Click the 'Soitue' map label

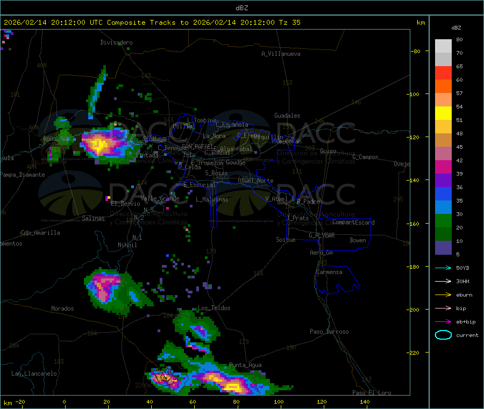pyautogui.click(x=286, y=240)
